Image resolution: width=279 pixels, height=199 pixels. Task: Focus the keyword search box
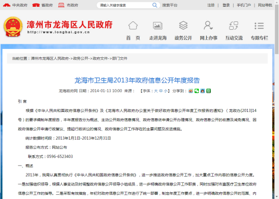[x=125, y=5]
